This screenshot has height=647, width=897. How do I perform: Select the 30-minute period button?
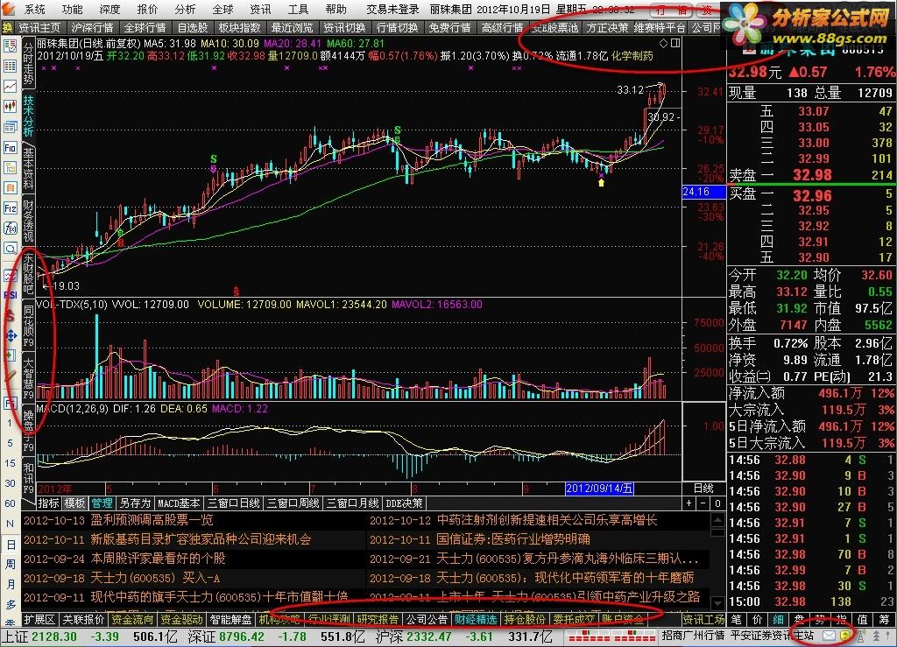point(10,483)
